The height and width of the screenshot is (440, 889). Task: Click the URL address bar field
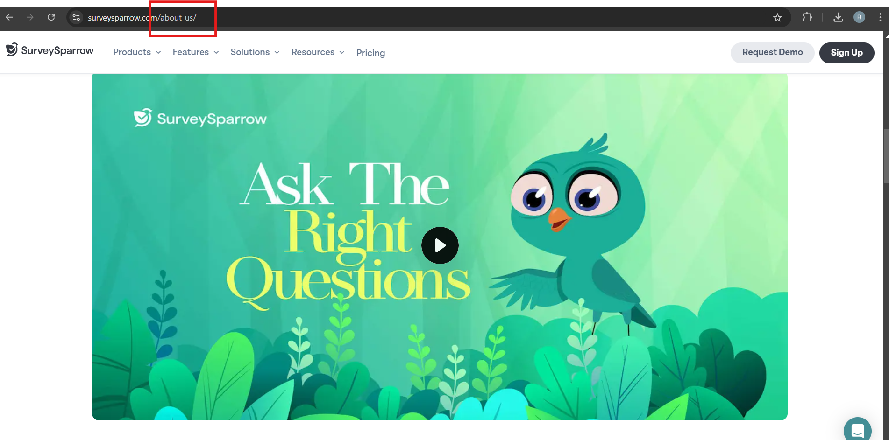point(420,17)
